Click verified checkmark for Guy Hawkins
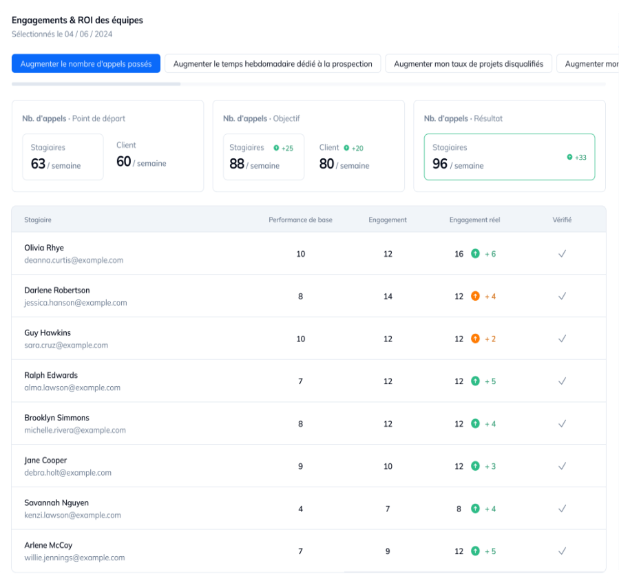This screenshot has width=619, height=583. point(562,339)
